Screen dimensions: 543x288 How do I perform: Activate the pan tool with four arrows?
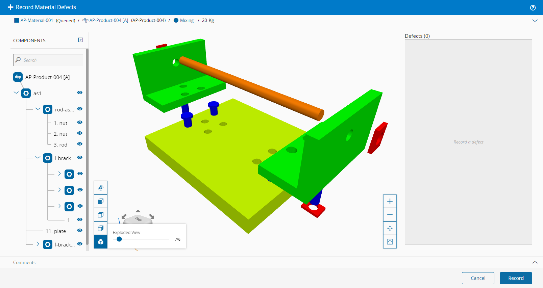(x=390, y=228)
